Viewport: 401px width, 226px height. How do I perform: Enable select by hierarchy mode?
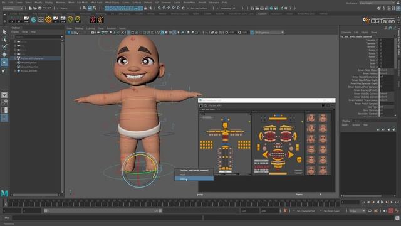pyautogui.click(x=85, y=8)
